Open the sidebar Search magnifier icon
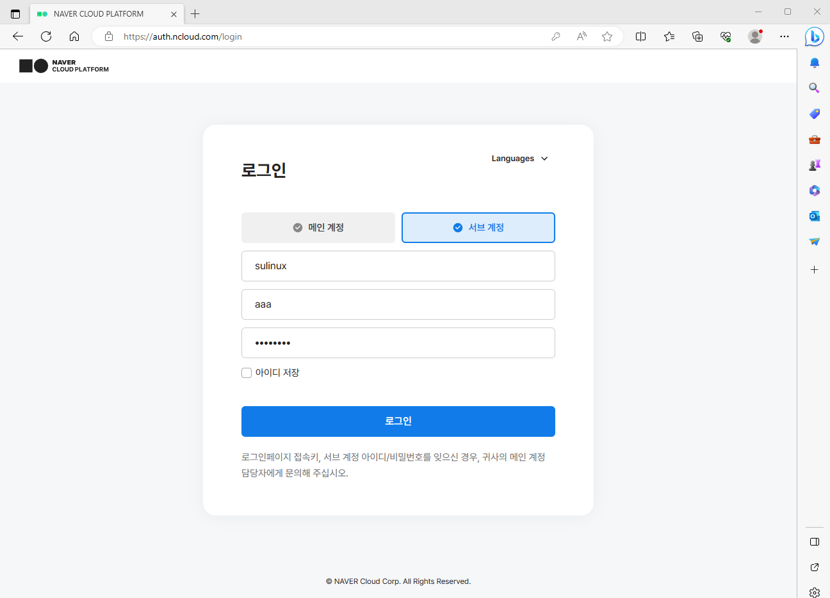This screenshot has width=830, height=598. point(815,88)
